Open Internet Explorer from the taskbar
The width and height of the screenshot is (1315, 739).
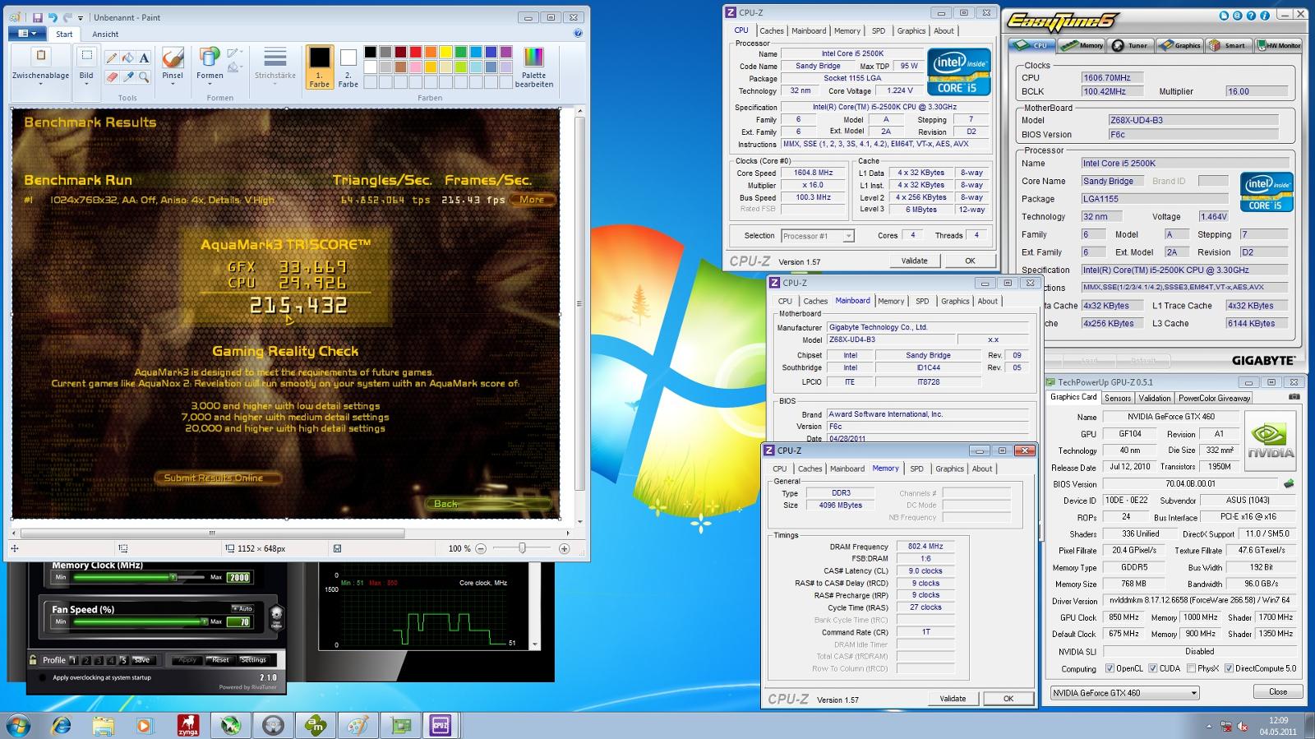(x=61, y=725)
